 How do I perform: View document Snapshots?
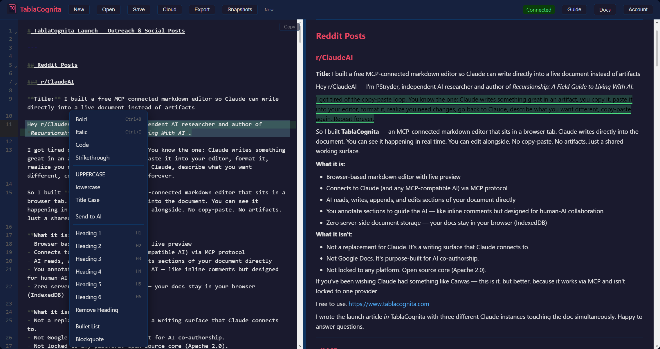point(239,9)
